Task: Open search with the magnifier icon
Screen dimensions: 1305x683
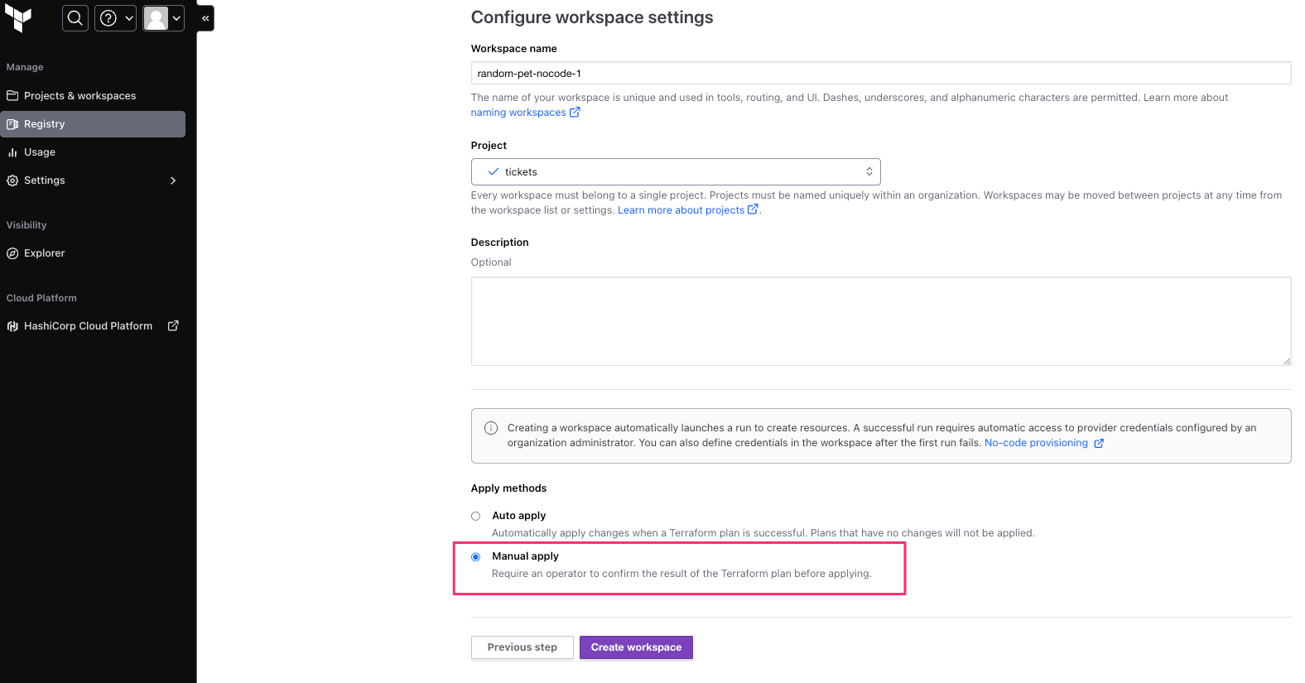Action: pos(75,18)
